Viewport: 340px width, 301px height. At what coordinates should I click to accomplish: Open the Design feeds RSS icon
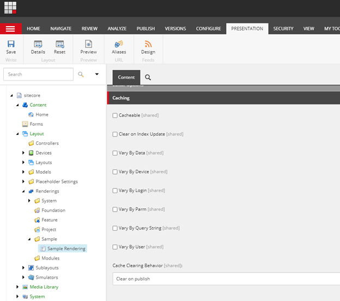tap(148, 44)
